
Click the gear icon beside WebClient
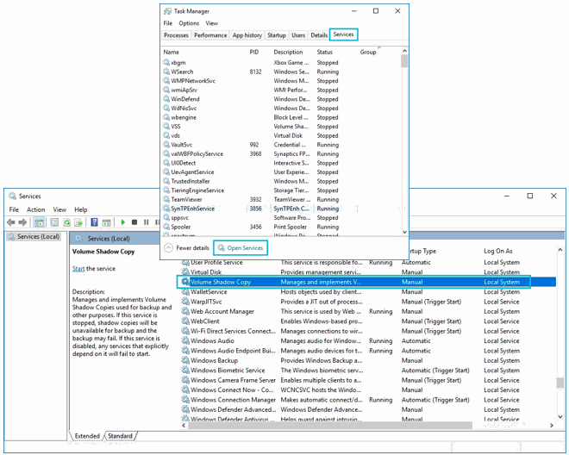[185, 321]
